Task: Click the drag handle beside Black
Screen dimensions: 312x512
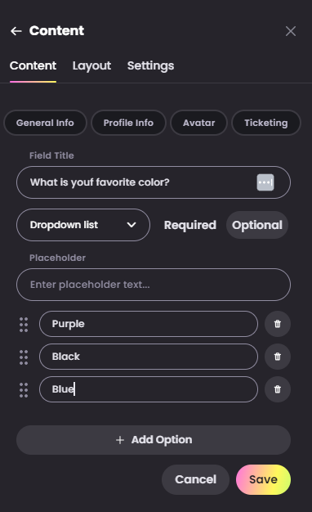Action: pos(24,357)
